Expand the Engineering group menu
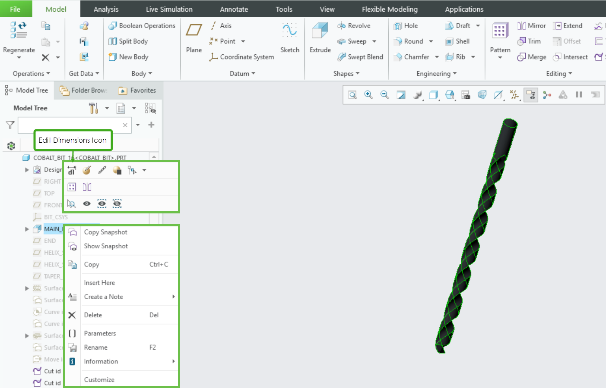 pyautogui.click(x=436, y=74)
